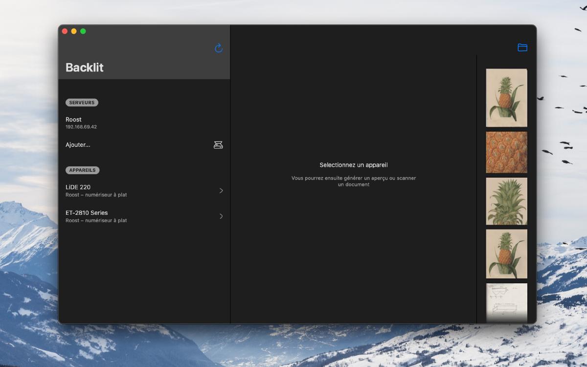Select the orange pineapple skin texture thumbnail
The height and width of the screenshot is (367, 587).
[x=506, y=152]
